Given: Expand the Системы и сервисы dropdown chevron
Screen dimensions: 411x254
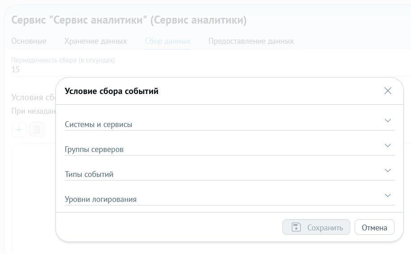Looking at the screenshot, I should point(388,121).
